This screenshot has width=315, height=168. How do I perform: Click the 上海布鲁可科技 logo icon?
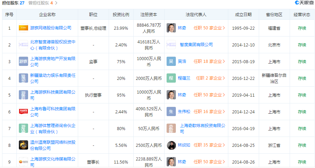pos(23,112)
